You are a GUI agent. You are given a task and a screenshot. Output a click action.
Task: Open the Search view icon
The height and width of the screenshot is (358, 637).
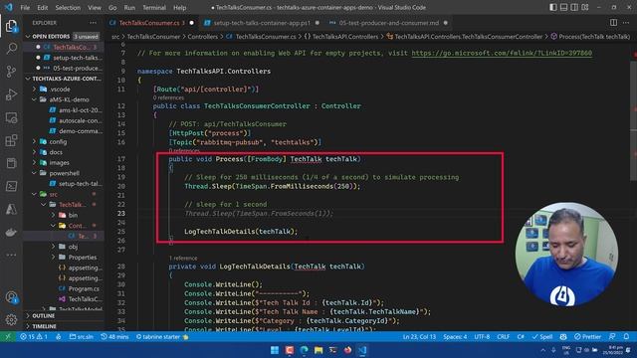tap(11, 49)
